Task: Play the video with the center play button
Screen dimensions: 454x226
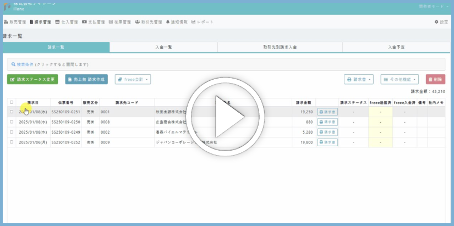Action: point(225,117)
